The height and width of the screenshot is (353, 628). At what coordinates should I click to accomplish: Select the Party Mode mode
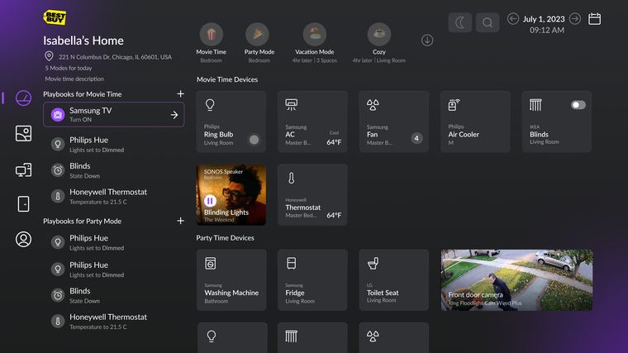coord(259,43)
